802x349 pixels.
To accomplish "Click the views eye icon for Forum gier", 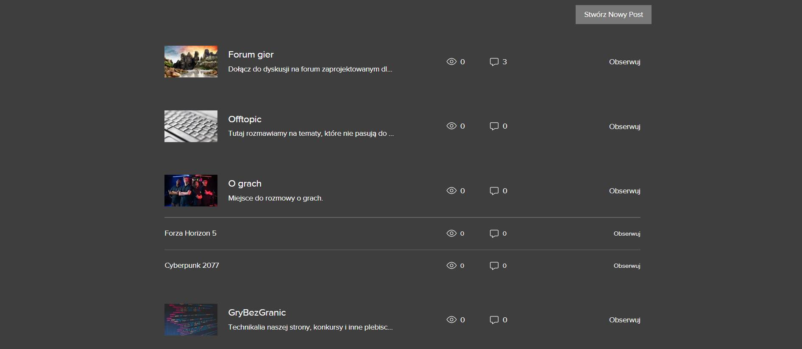I will [451, 62].
